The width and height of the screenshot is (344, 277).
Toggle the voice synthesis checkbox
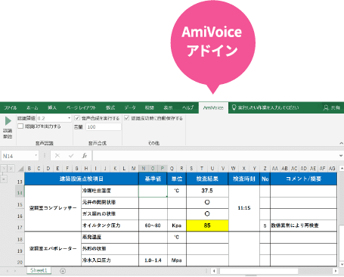[77, 118]
